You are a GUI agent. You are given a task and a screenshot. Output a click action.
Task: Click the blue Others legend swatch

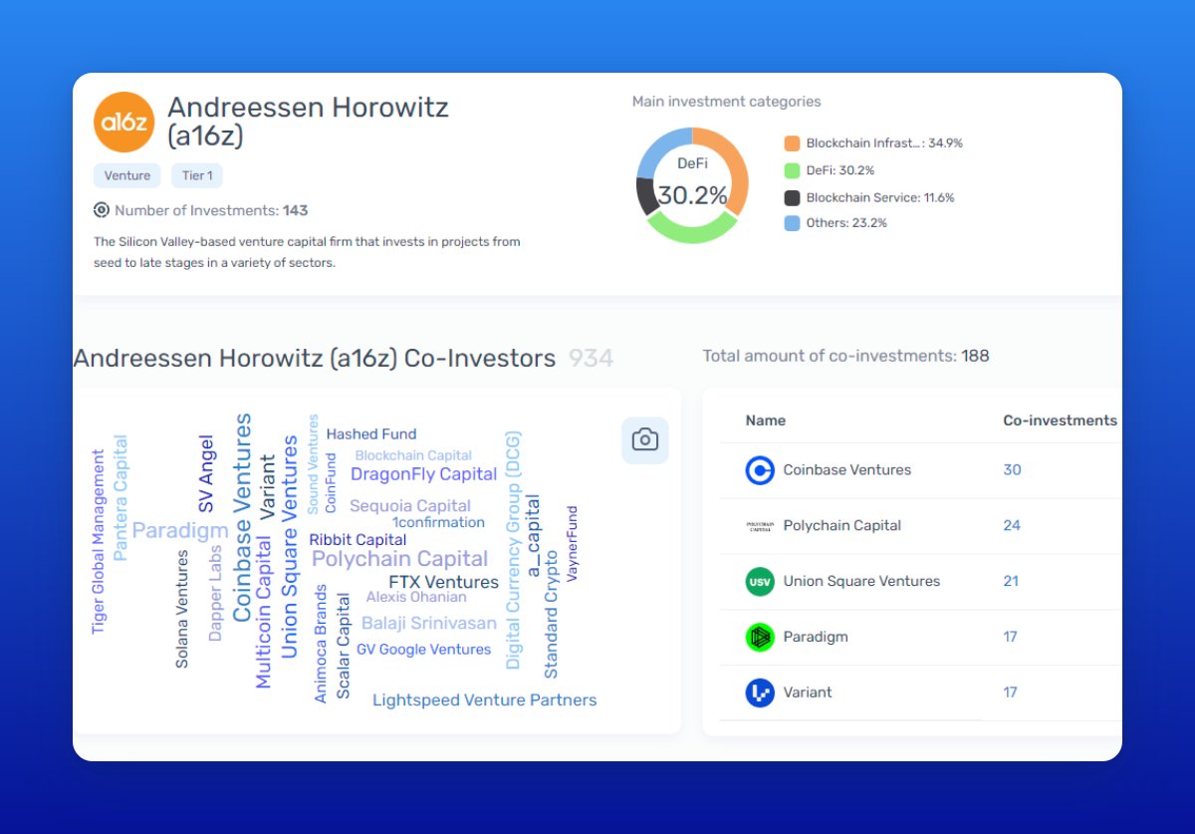[792, 223]
